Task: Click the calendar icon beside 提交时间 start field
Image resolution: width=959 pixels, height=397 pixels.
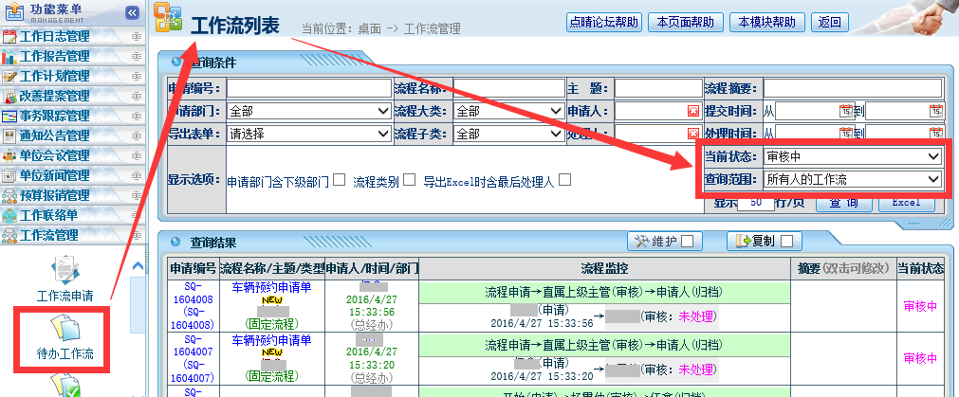Action: pos(845,111)
